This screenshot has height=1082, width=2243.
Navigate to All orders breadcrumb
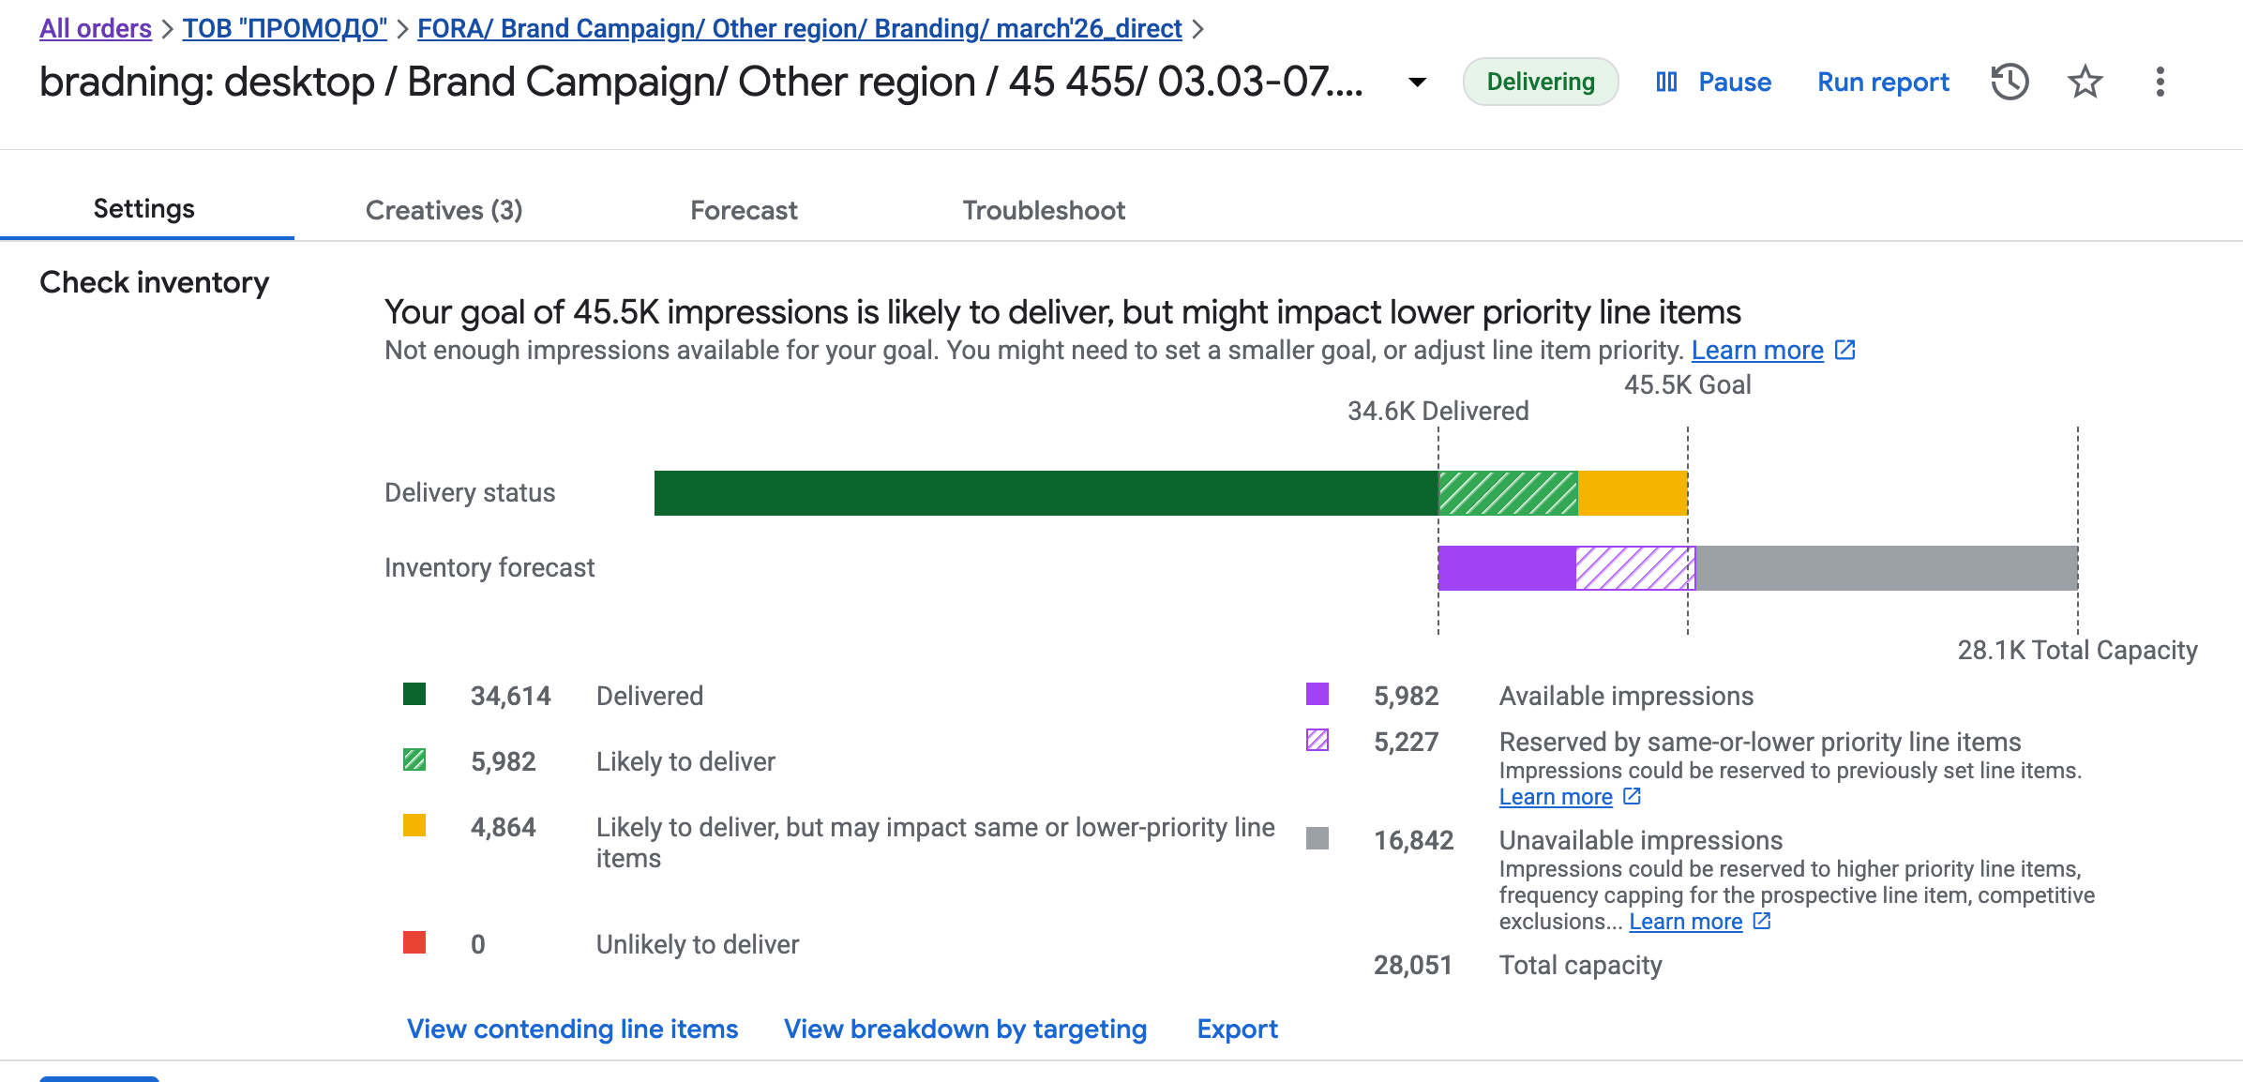pos(96,28)
